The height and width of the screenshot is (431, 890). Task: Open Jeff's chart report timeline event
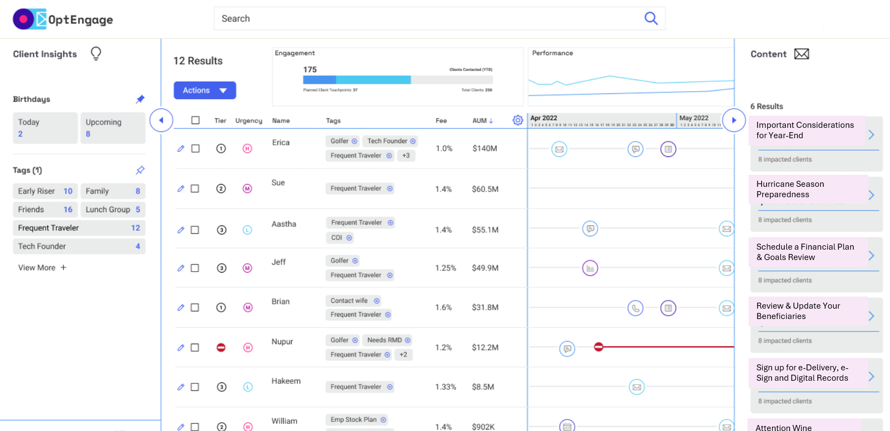point(590,268)
